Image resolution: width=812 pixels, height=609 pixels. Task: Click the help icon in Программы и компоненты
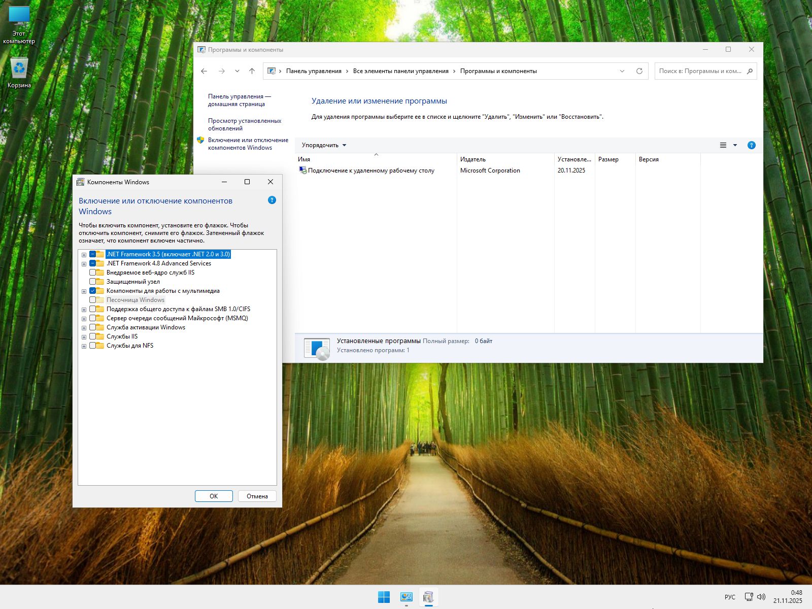click(x=752, y=145)
